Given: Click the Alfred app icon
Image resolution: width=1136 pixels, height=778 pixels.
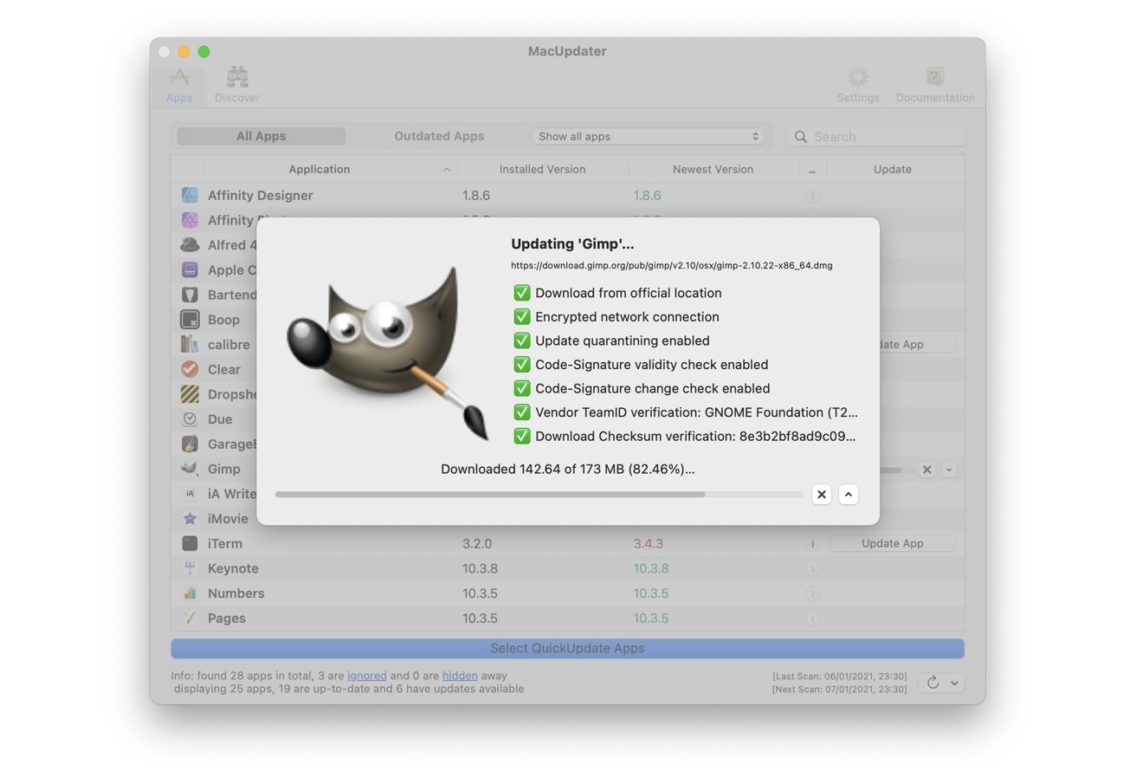Looking at the screenshot, I should click(x=190, y=244).
